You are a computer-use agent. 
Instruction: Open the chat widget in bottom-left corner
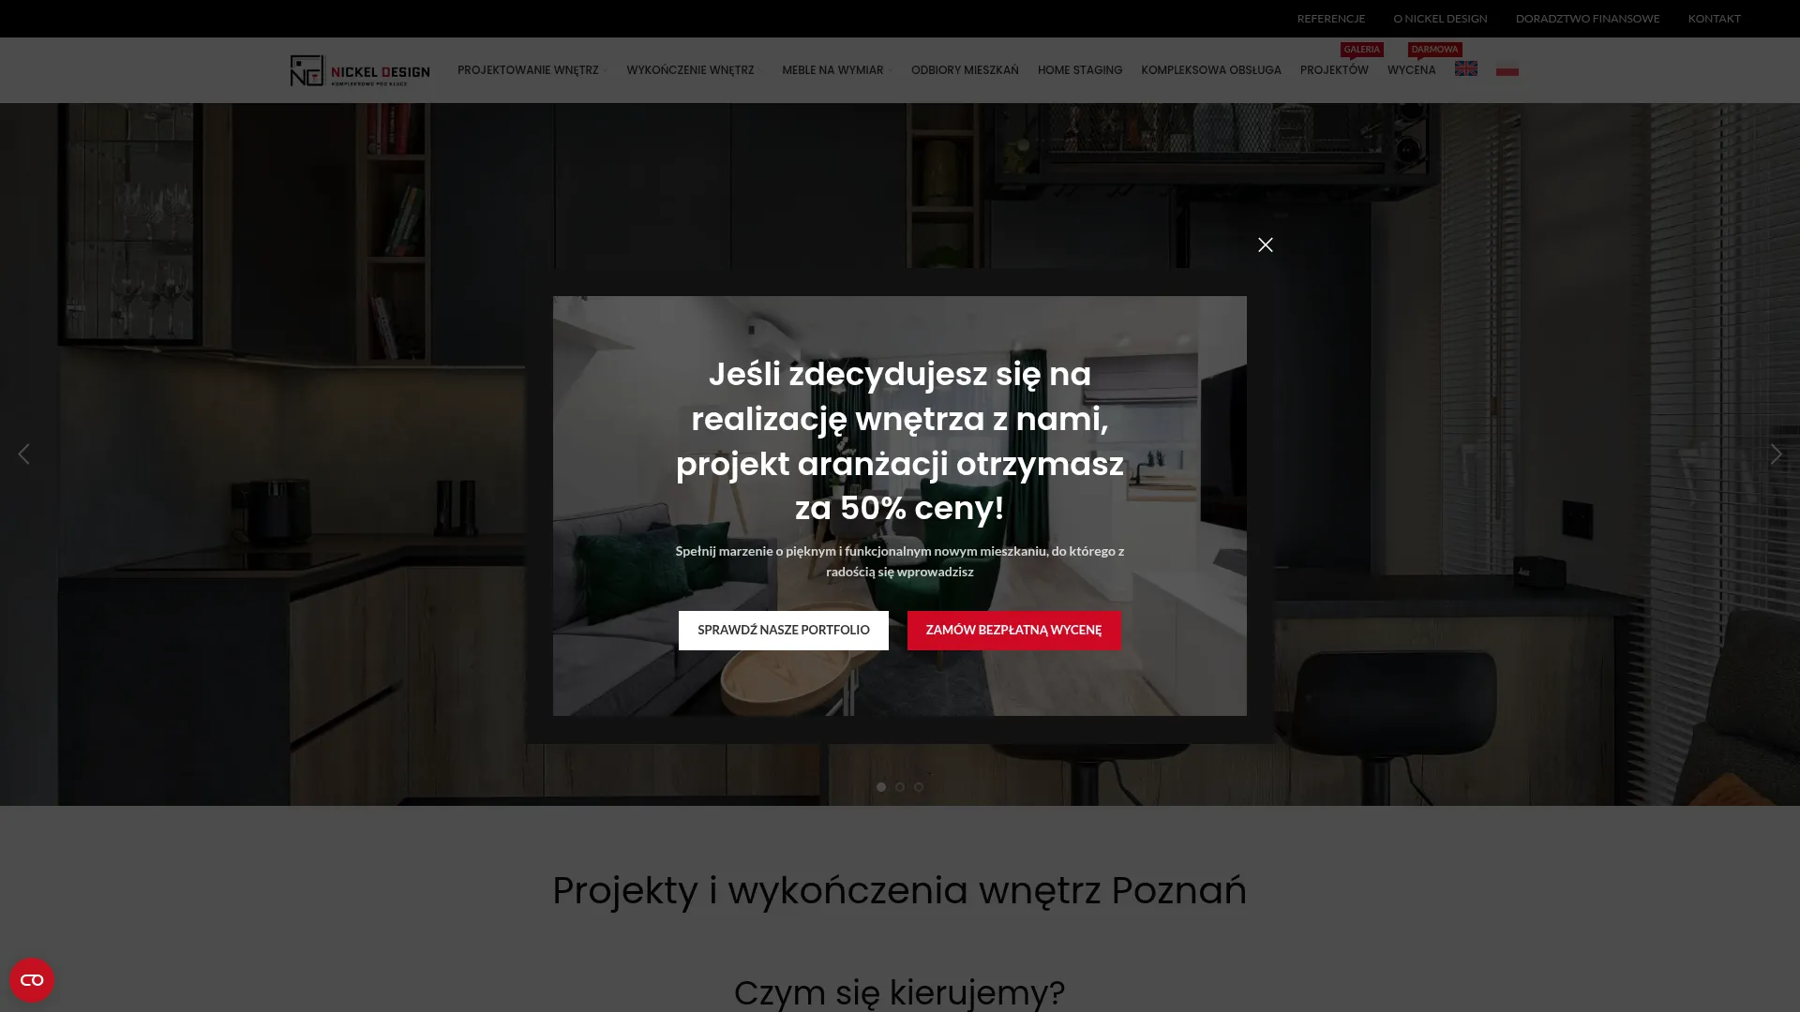[x=33, y=979]
